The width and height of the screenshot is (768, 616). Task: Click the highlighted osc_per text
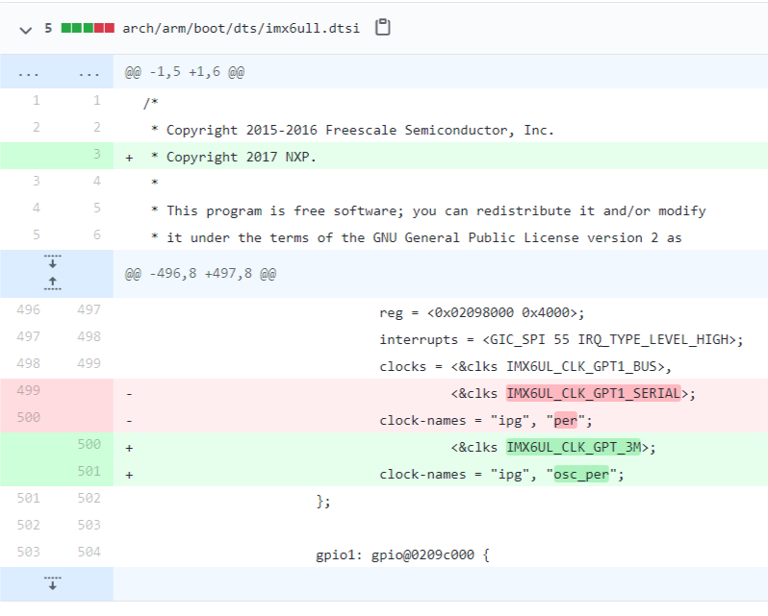pyautogui.click(x=581, y=474)
